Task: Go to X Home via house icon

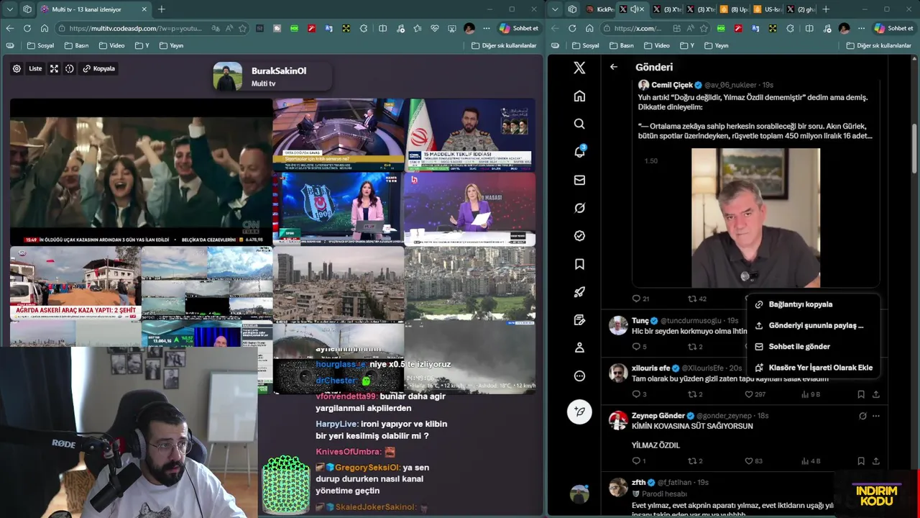Action: pos(579,96)
